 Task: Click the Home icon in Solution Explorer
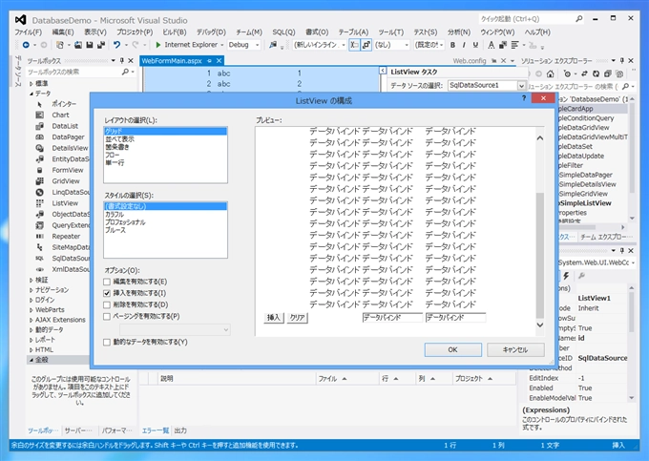(550, 73)
